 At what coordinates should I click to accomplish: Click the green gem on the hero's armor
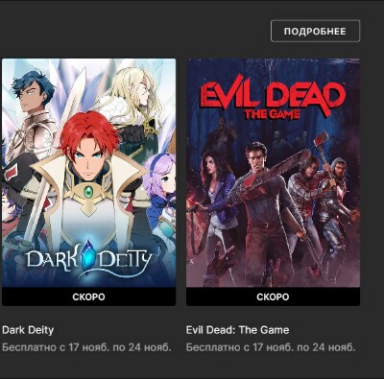(88, 192)
